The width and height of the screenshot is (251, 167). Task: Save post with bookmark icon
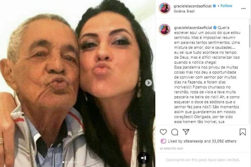tap(243, 132)
